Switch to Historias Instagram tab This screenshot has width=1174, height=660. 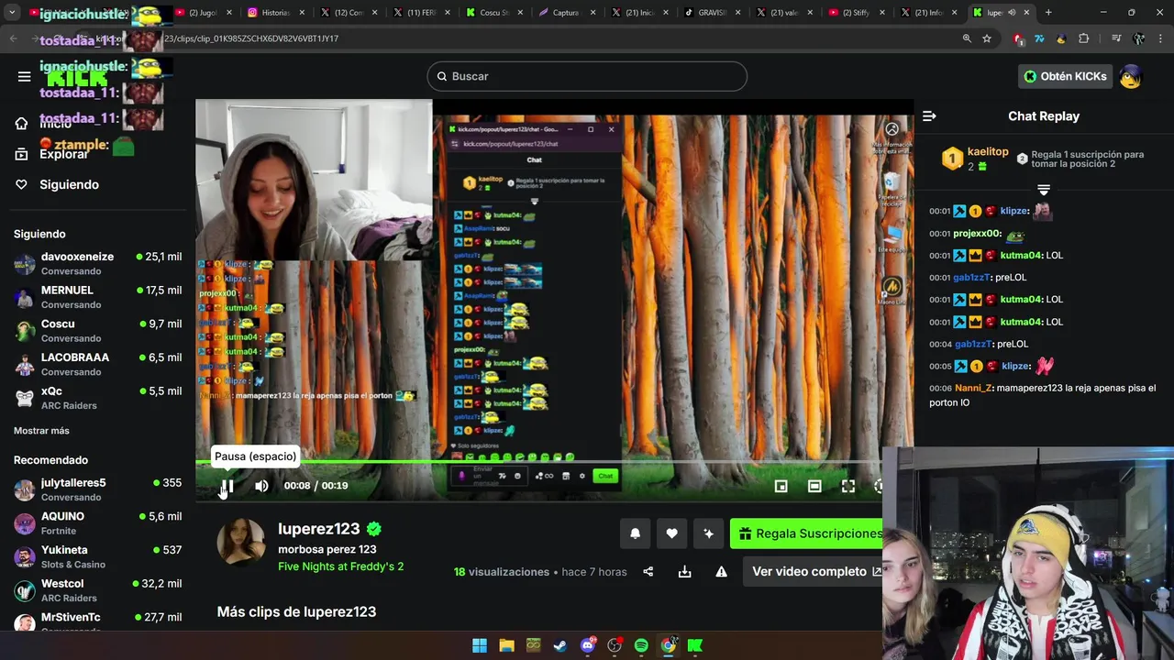(275, 13)
